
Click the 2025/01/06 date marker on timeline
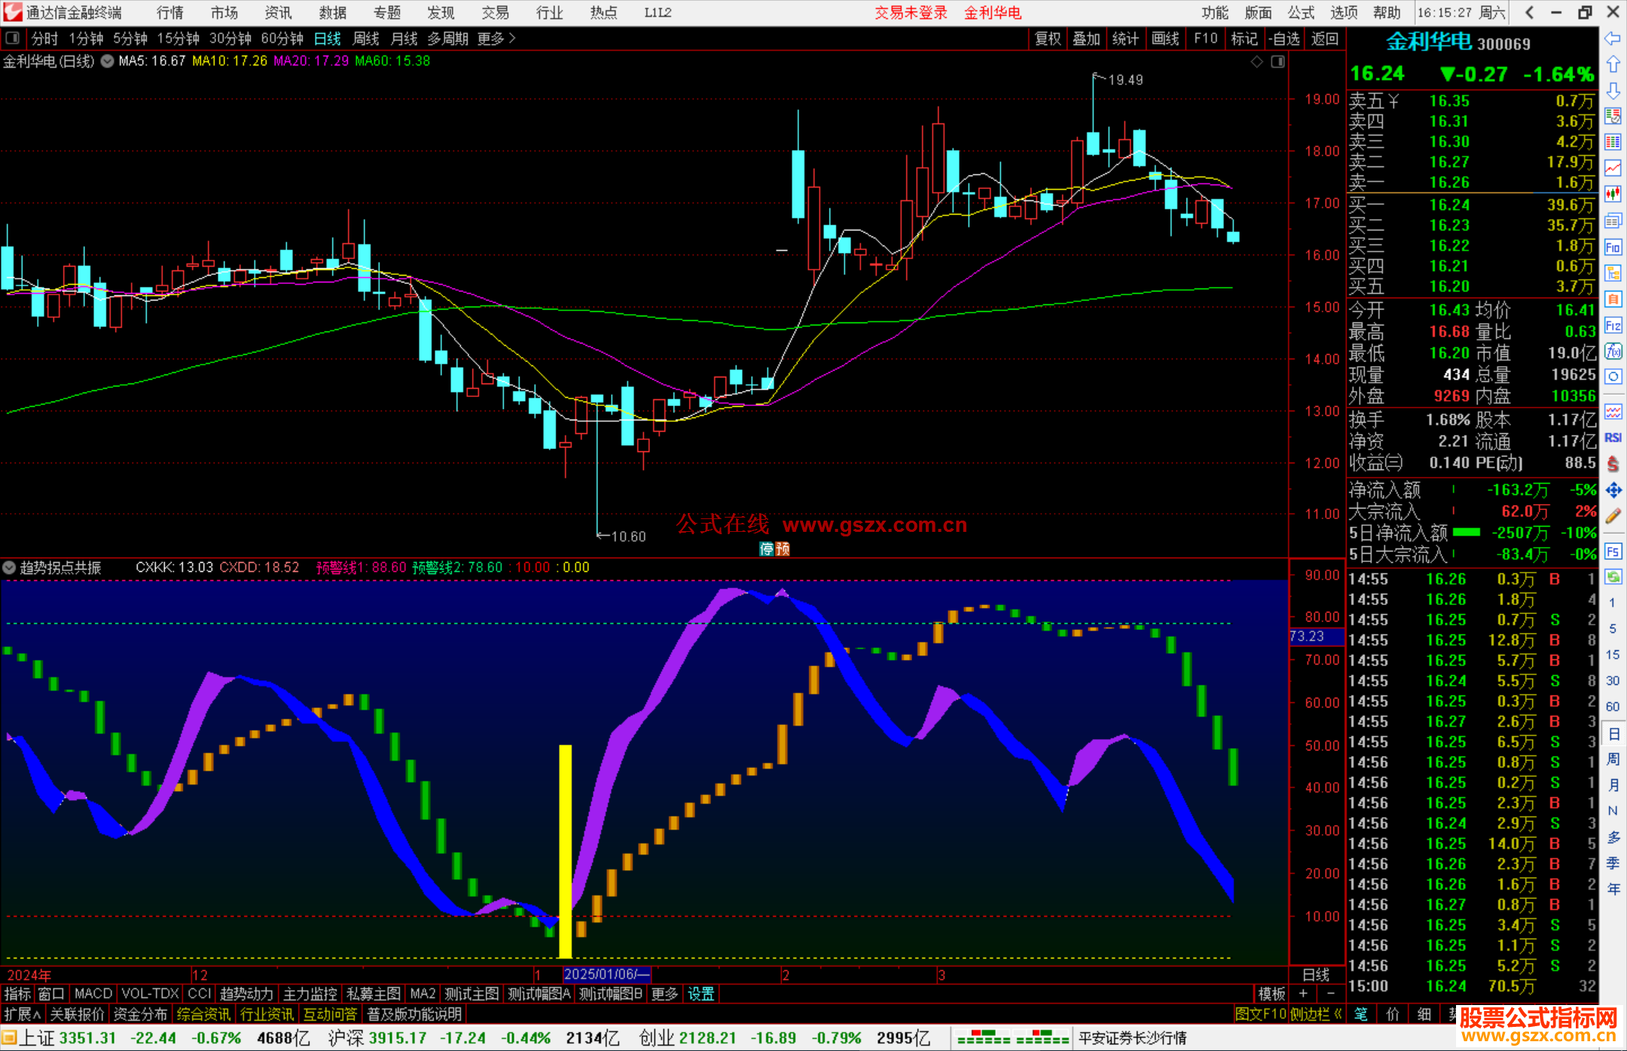coord(606,974)
